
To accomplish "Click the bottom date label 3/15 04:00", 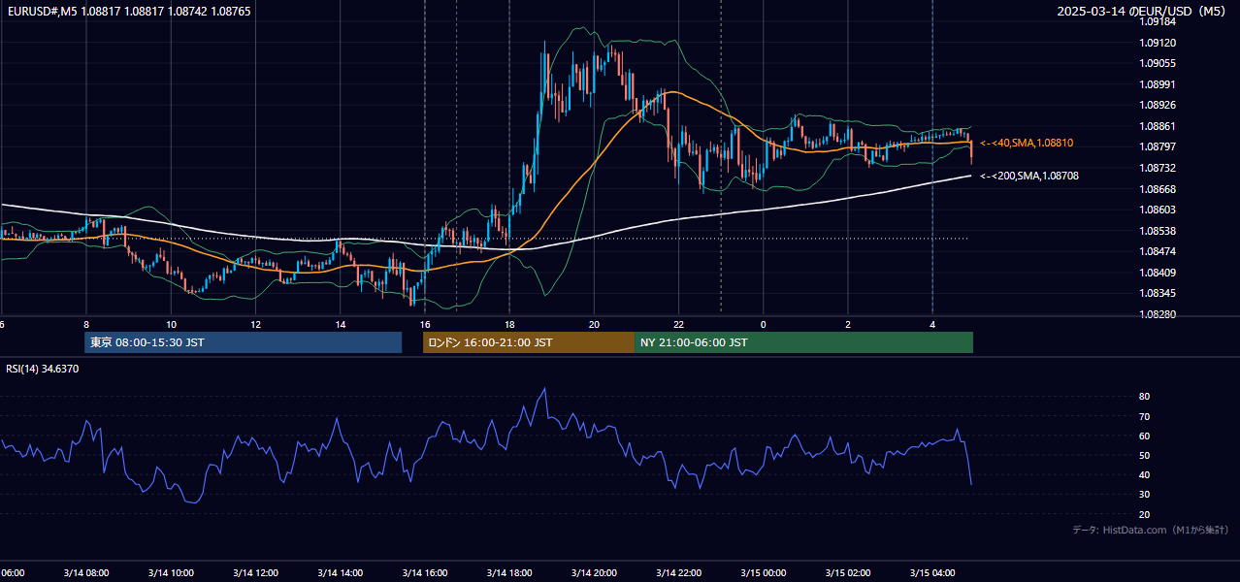I will (932, 572).
